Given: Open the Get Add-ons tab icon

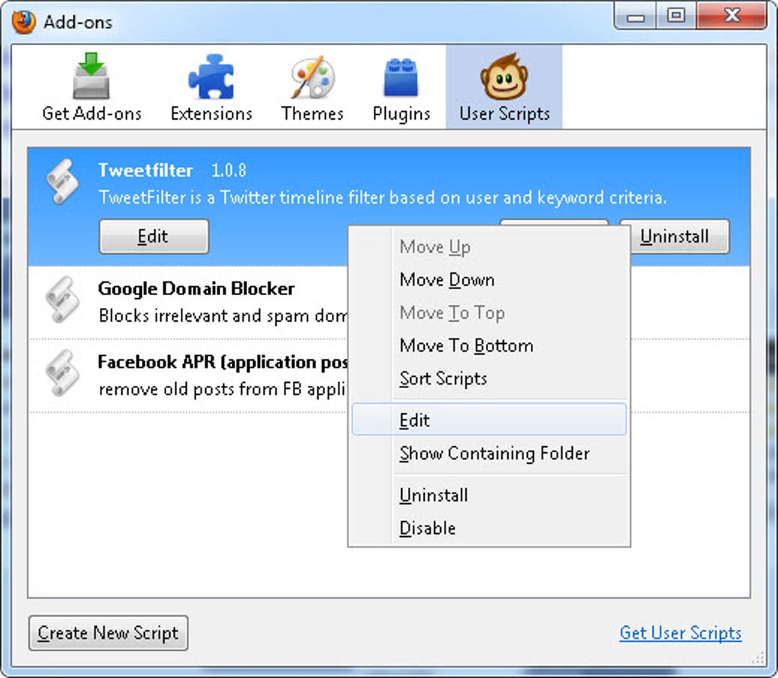Looking at the screenshot, I should 92,76.
